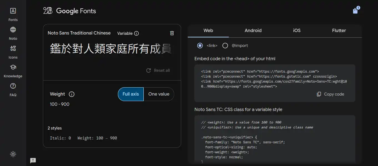Viewport: 378px width, 166px height.
Task: Click the font-family CSS line
Action: click(245, 142)
